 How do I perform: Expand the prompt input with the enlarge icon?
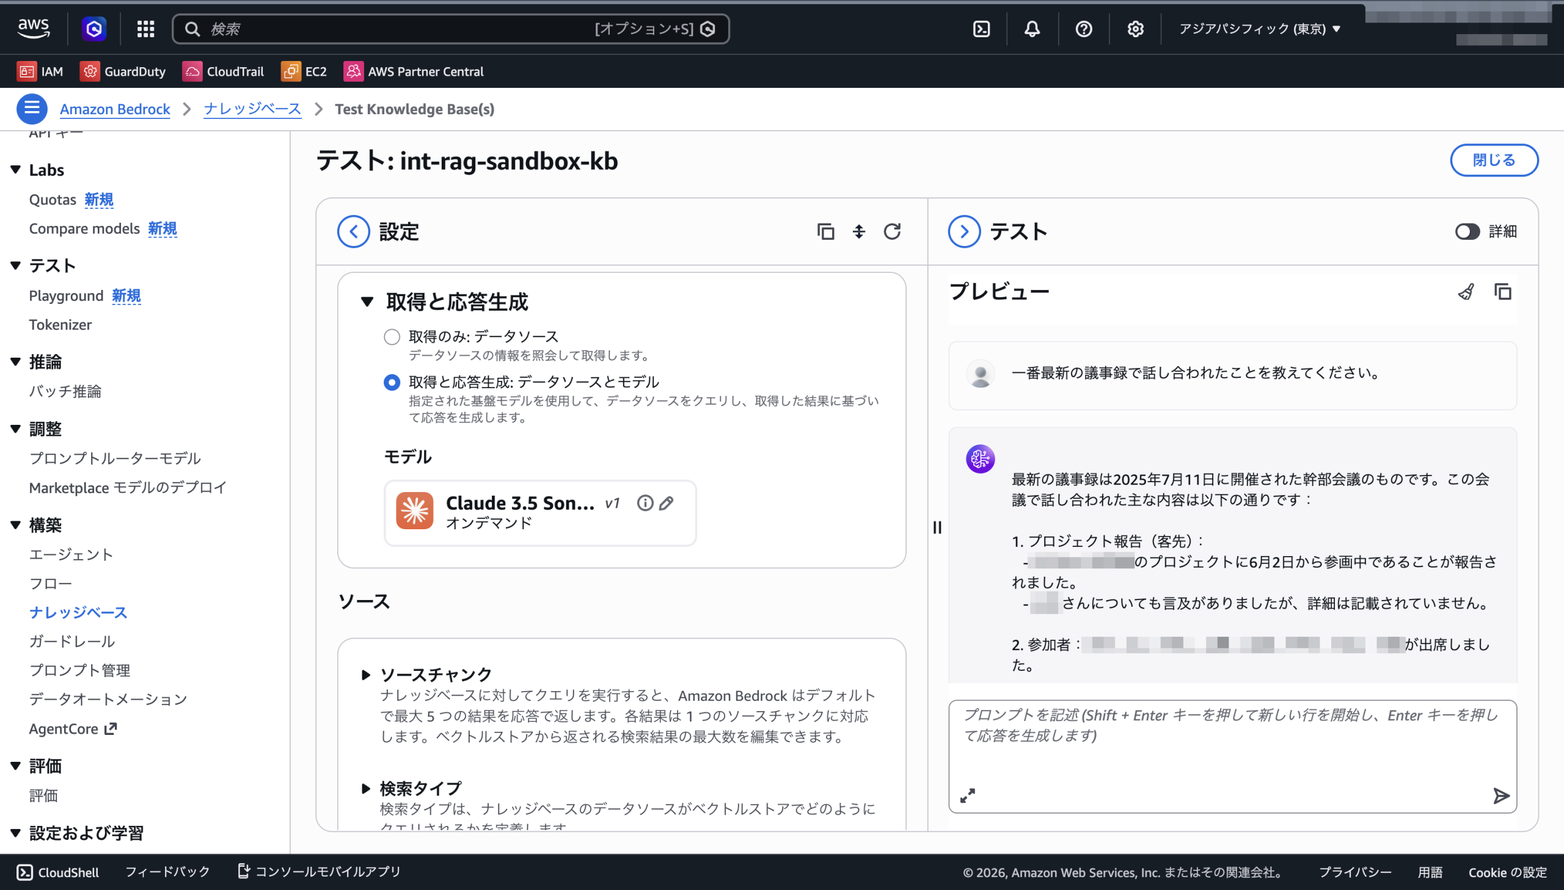967,795
